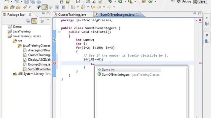
Task: Close the SumOfEvenIntegers.java tab
Action: click(138, 14)
